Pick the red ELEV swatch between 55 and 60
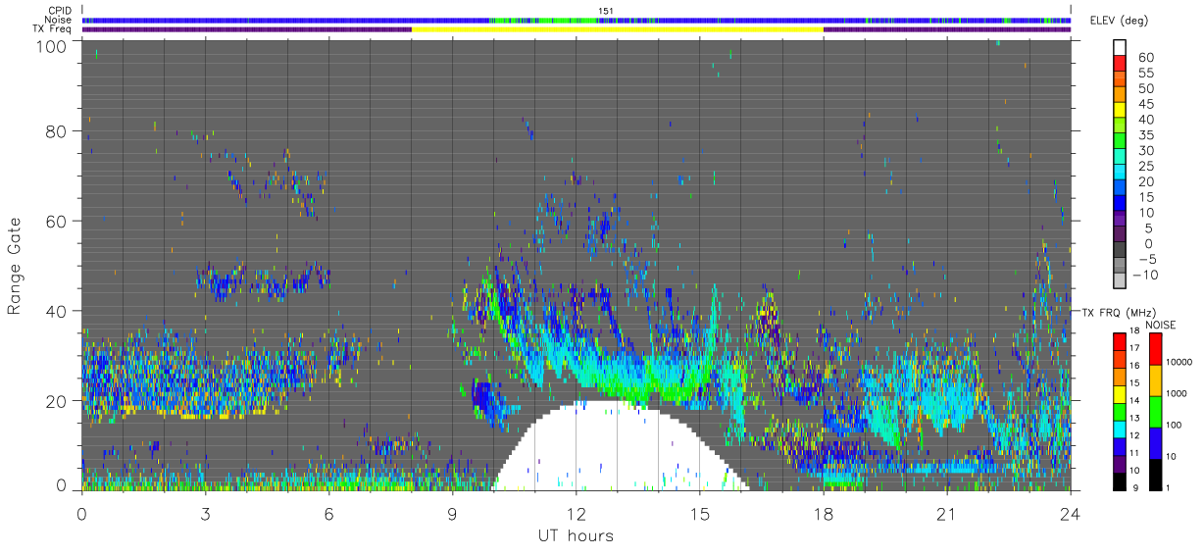 click(1120, 64)
